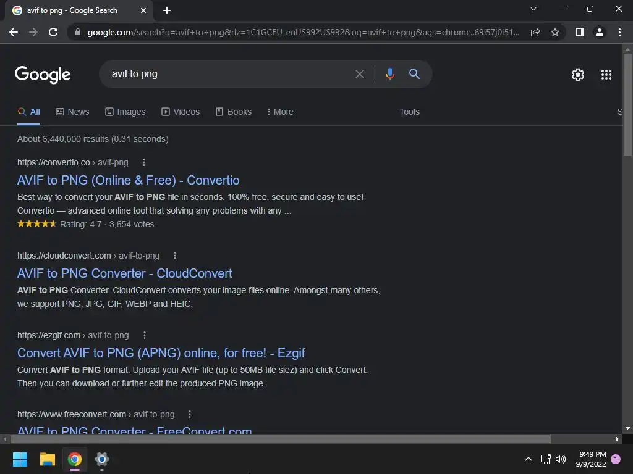Open Chrome three-dot menu

pyautogui.click(x=619, y=32)
